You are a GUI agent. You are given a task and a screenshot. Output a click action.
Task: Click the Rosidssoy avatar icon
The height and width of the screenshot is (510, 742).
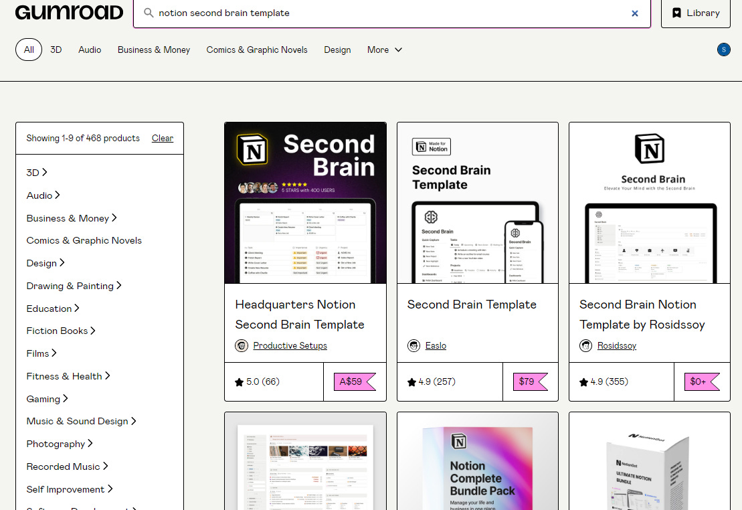click(x=586, y=345)
